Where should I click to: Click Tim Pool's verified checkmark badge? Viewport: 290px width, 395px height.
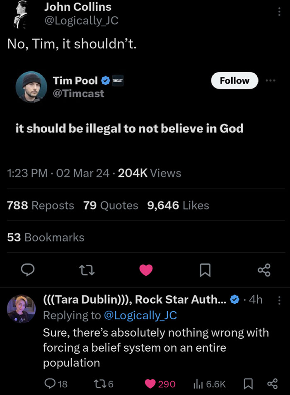[105, 81]
